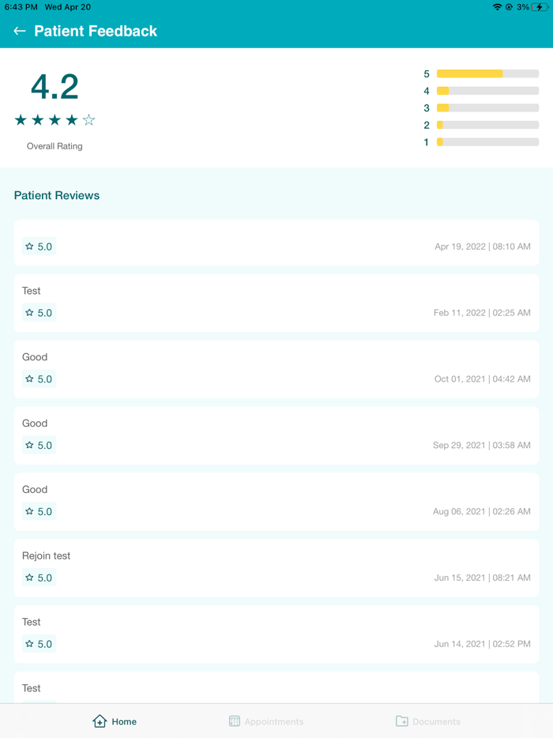Tap the star icon beside the 5.0 rating
This screenshot has width=553, height=738.
tap(29, 247)
